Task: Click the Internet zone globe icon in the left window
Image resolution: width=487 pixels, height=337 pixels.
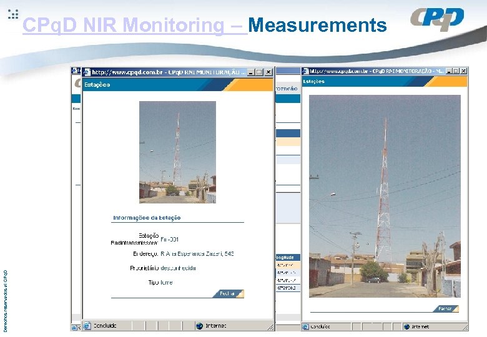Action: coord(199,326)
